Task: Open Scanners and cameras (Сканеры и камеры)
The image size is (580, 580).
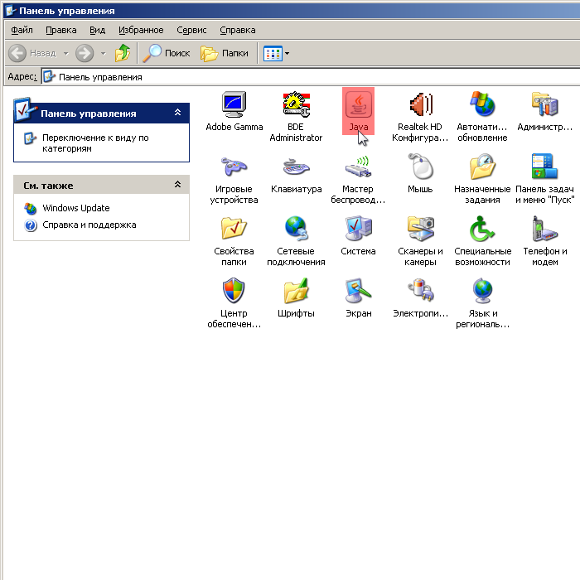Action: click(x=420, y=241)
